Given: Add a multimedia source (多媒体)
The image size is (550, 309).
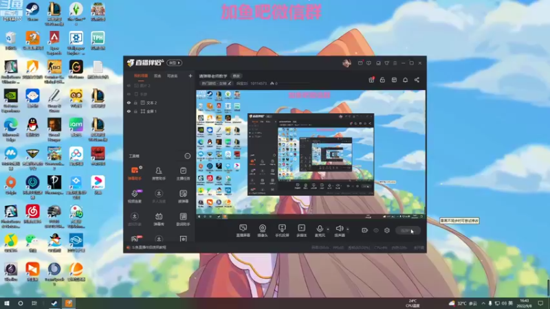Looking at the screenshot, I should tap(301, 231).
